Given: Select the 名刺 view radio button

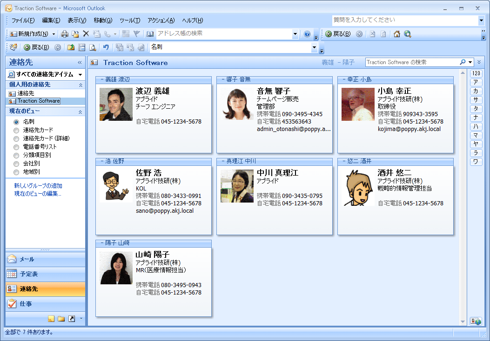Looking at the screenshot, I should pyautogui.click(x=16, y=122).
